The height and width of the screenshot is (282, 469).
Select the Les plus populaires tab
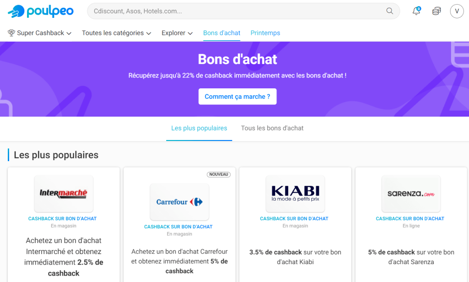199,128
